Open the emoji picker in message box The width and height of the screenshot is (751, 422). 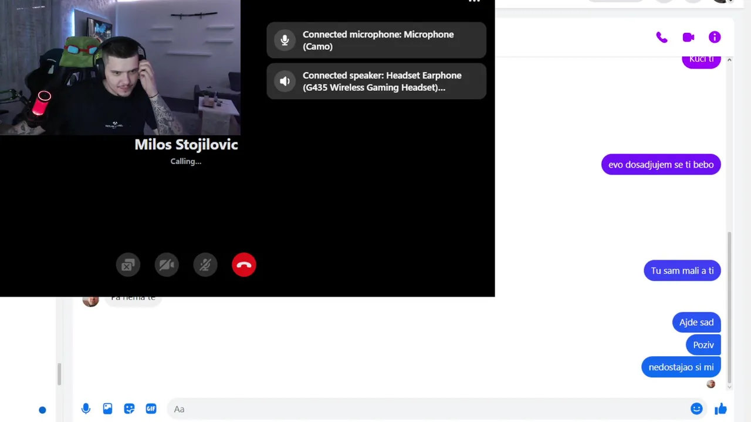(x=696, y=409)
